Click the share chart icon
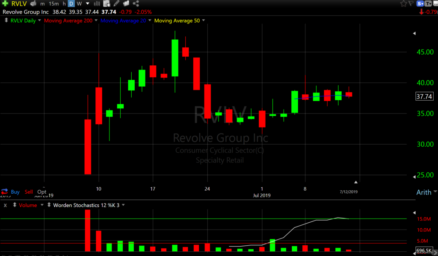 (136, 3)
